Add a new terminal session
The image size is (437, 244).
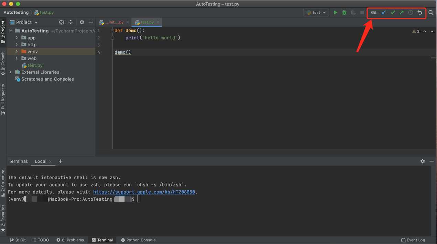61,161
